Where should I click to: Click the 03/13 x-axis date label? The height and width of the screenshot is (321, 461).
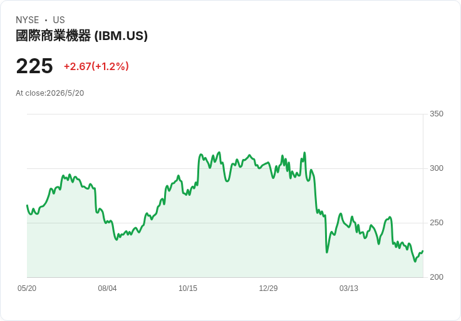coord(349,288)
